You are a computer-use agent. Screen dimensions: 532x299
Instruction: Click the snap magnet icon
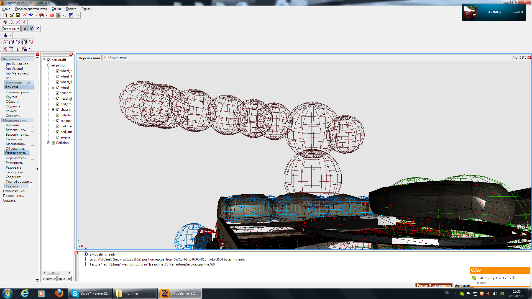[5, 22]
